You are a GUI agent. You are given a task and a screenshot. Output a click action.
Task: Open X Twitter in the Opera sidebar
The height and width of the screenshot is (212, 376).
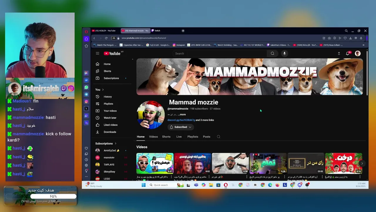[86, 109]
